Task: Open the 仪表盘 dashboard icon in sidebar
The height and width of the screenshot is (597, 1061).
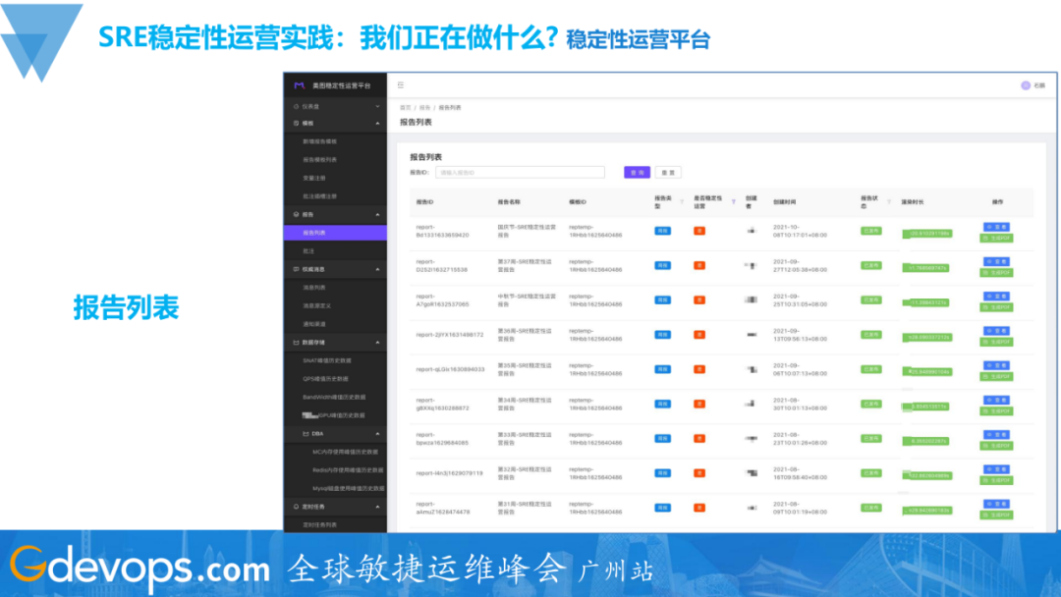Action: 295,106
